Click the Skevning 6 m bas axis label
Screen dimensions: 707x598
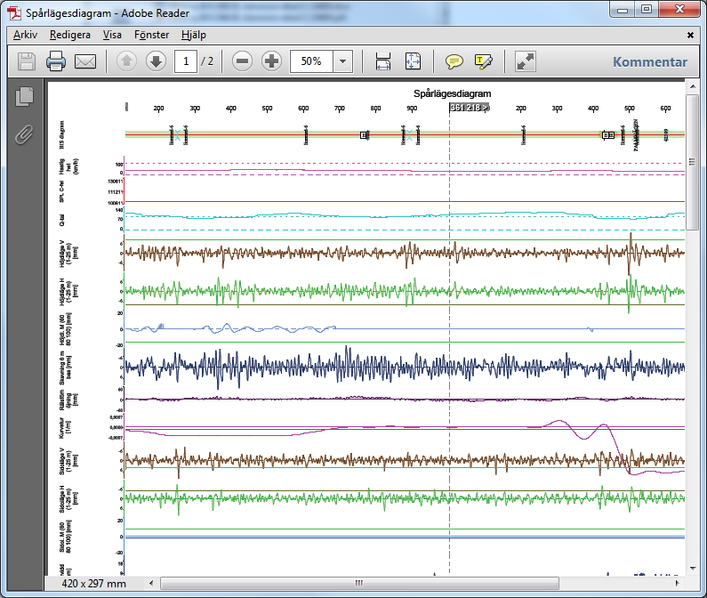click(65, 368)
